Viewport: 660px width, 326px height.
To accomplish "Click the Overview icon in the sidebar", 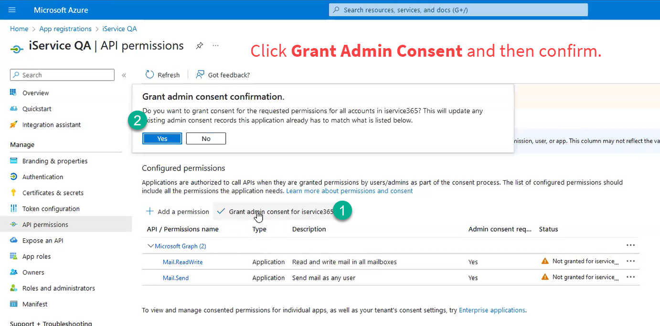I will coord(13,92).
